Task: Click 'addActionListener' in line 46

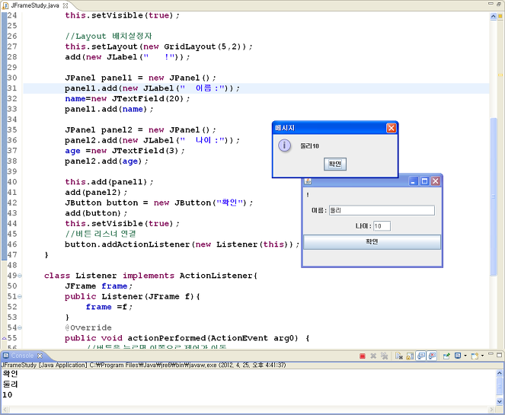Action: (145, 244)
